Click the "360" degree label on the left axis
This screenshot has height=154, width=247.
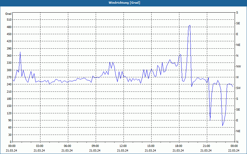9,56
